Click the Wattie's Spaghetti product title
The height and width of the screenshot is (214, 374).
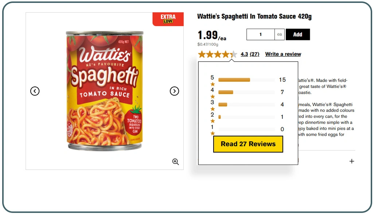point(254,17)
